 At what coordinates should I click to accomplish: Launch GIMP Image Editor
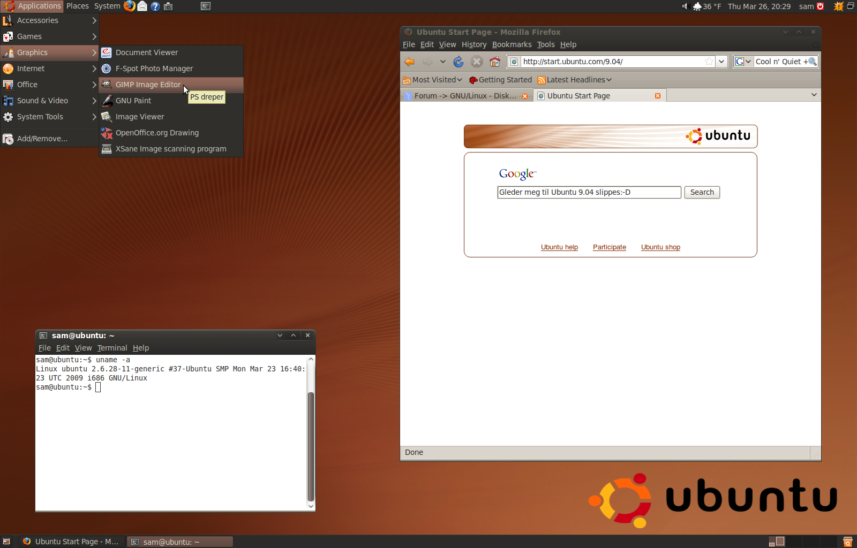pyautogui.click(x=171, y=85)
